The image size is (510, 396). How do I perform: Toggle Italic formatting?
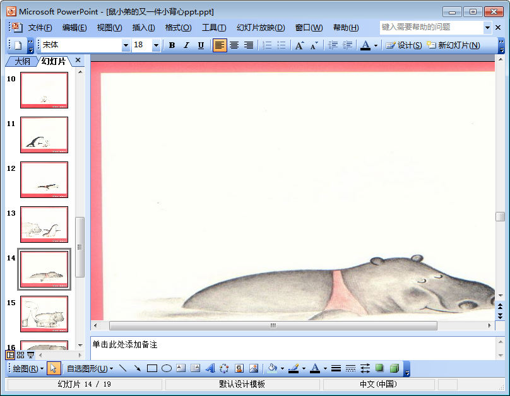tap(186, 45)
